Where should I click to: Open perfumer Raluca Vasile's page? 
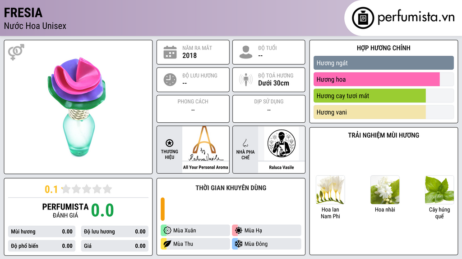(282, 167)
